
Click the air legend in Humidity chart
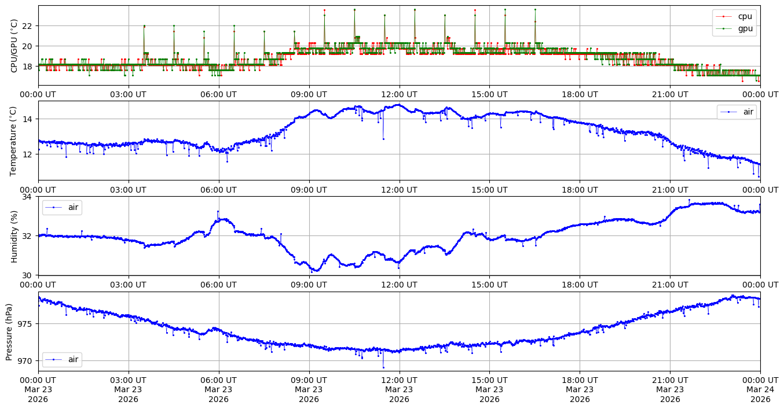pyautogui.click(x=73, y=207)
